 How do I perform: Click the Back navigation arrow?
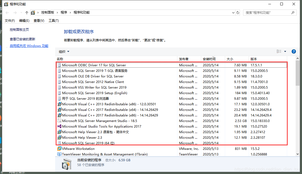point(7,13)
